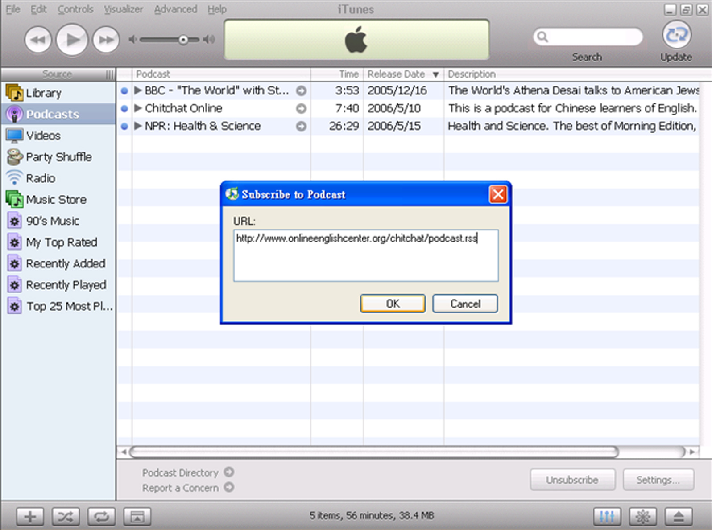Screen dimensions: 712x530
Task: Open the Controls menu
Action: 75,9
